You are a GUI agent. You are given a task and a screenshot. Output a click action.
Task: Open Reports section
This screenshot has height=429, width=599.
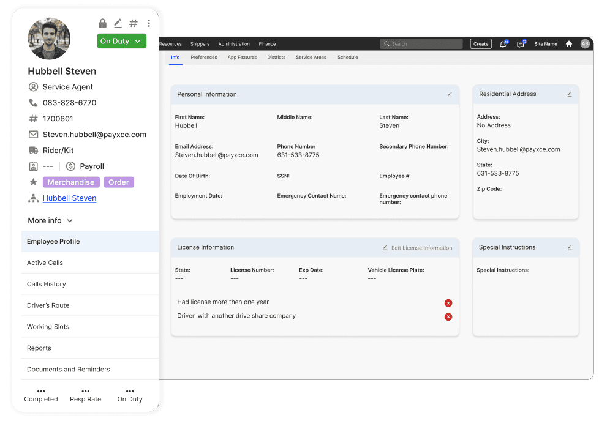click(x=90, y=348)
